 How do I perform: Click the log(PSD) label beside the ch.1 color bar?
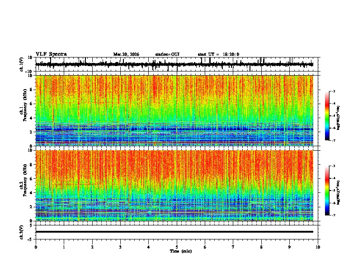[339, 118]
